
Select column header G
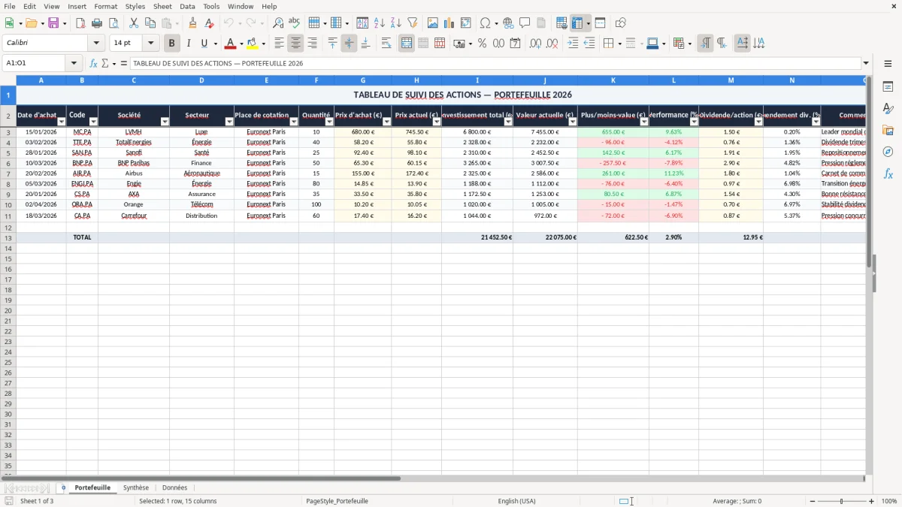coord(363,80)
